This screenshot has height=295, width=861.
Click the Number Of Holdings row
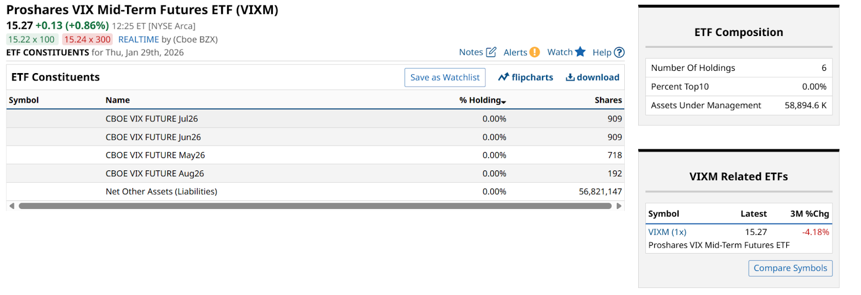739,68
